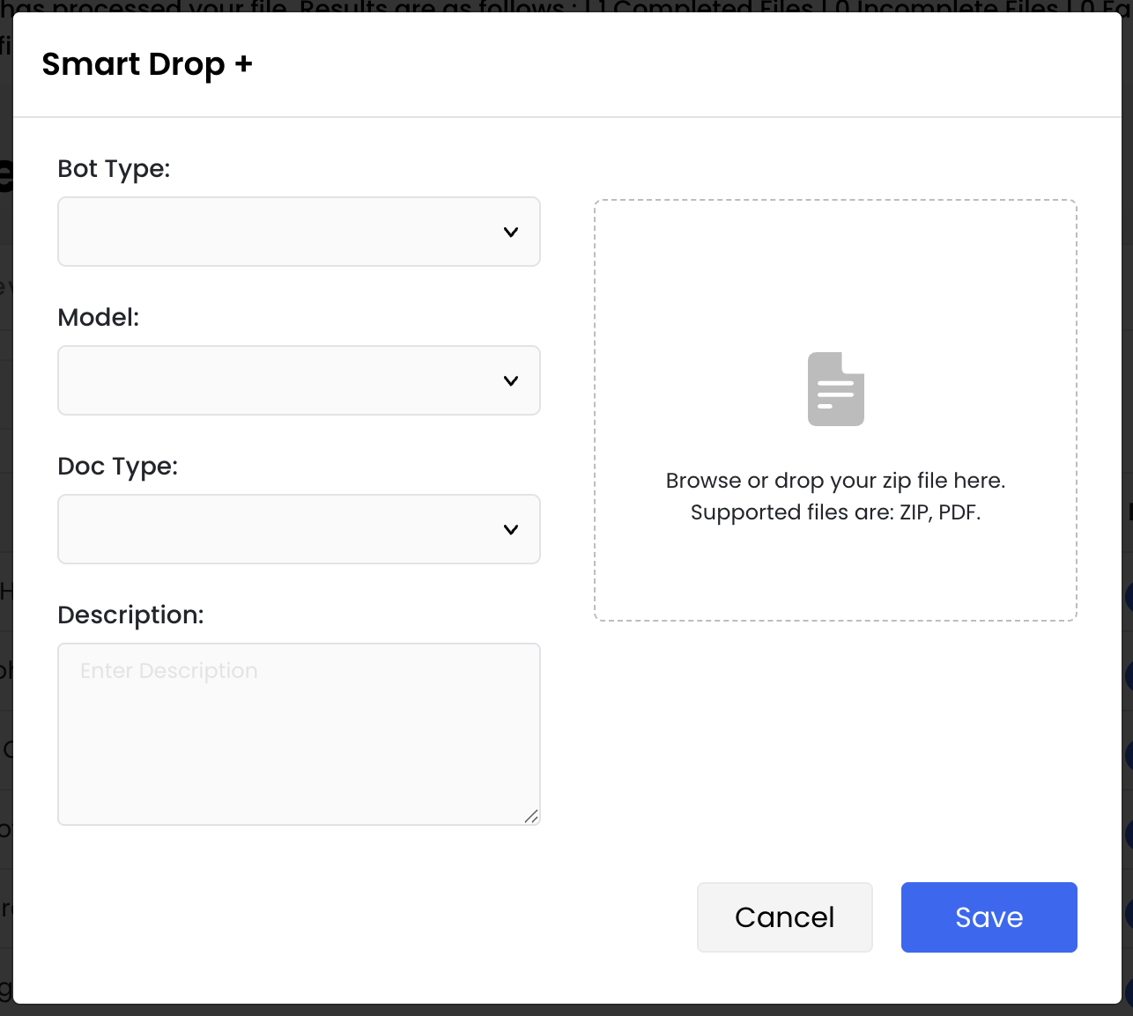Click the Description box resize handle

[x=531, y=816]
